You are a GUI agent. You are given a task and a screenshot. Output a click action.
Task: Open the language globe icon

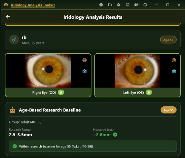(x=101, y=5)
